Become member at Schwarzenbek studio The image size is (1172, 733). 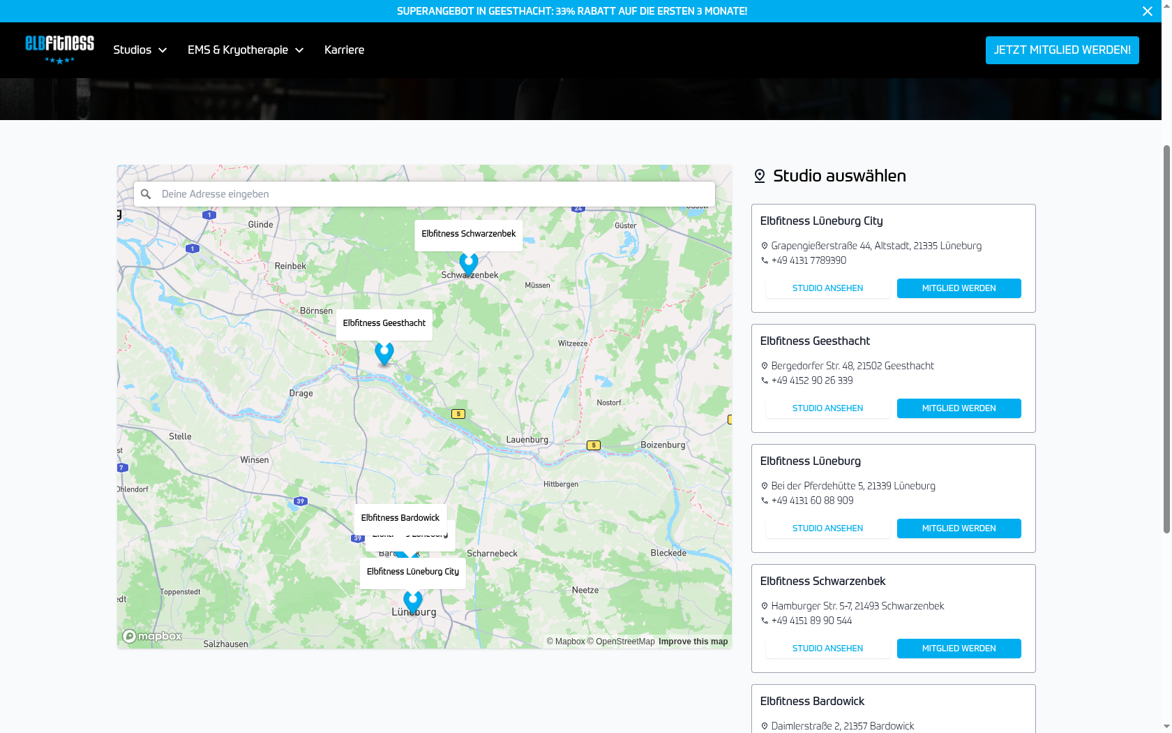click(959, 649)
